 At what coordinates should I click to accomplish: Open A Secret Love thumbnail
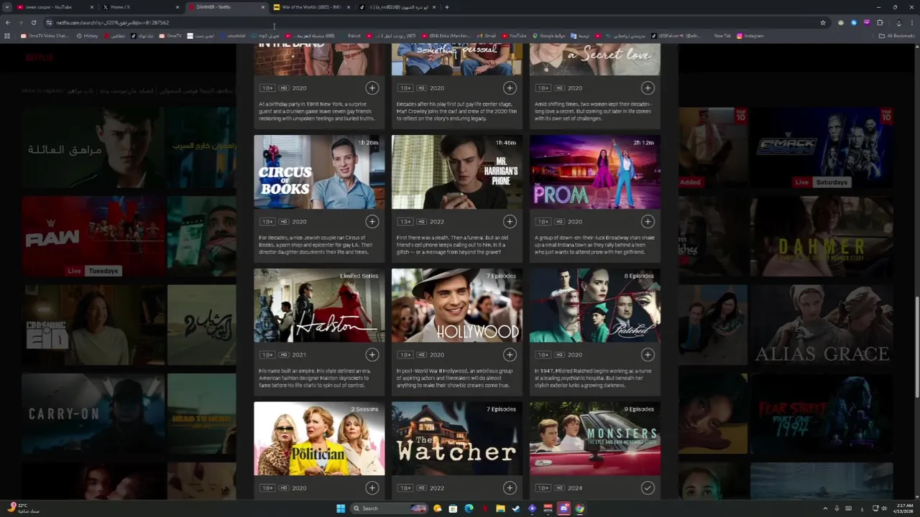(x=595, y=59)
